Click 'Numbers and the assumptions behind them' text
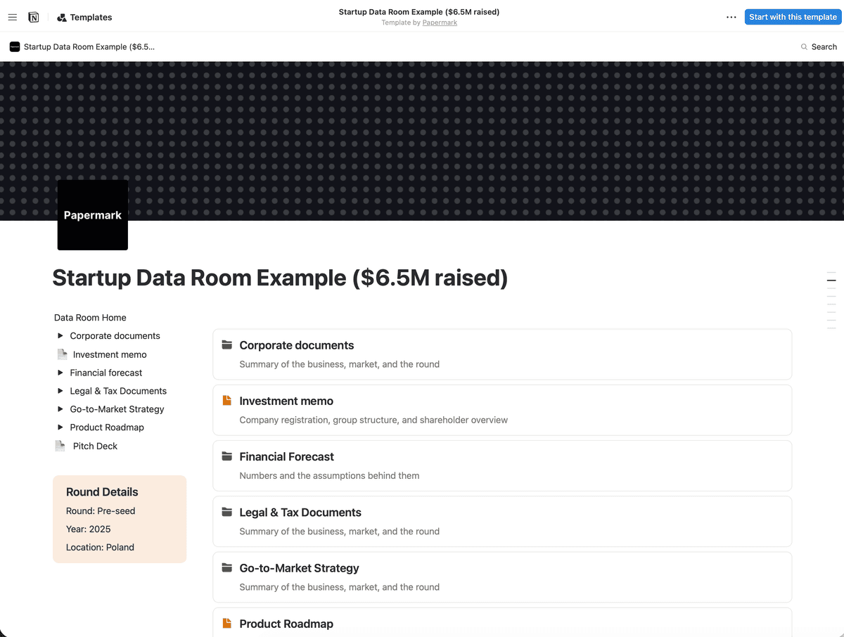This screenshot has height=637, width=844. pos(329,476)
